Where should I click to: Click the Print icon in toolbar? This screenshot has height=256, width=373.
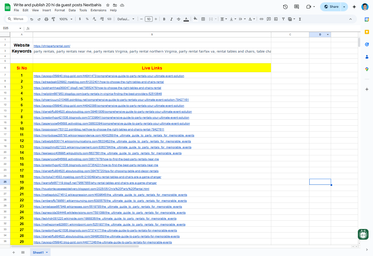46,19
